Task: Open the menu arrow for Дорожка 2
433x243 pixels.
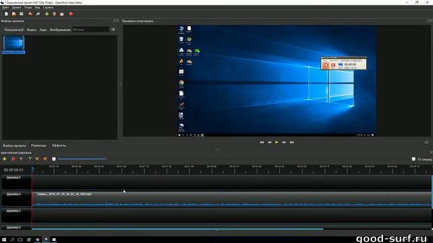Action: [x=4, y=227]
